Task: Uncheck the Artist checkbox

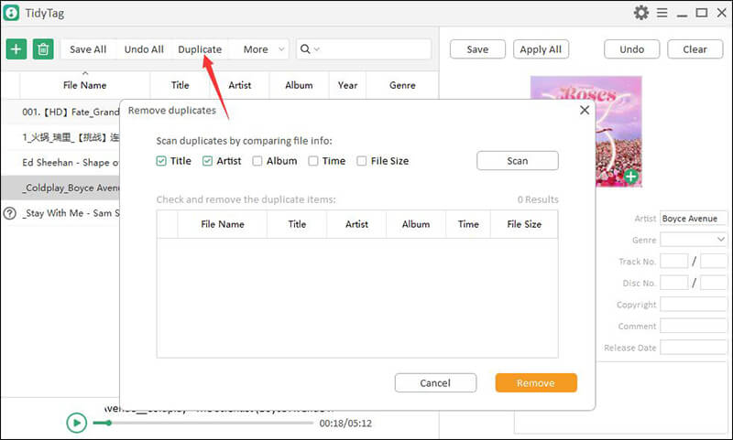Action: [x=208, y=161]
